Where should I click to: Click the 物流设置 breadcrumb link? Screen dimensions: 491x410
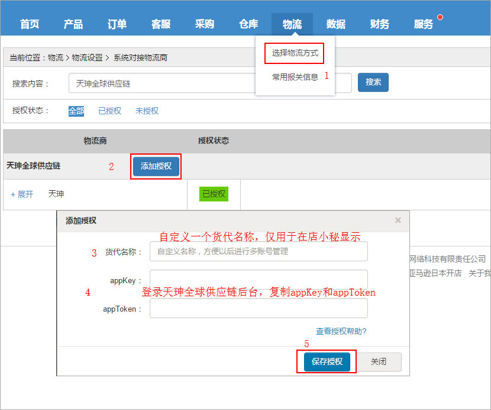pos(88,57)
